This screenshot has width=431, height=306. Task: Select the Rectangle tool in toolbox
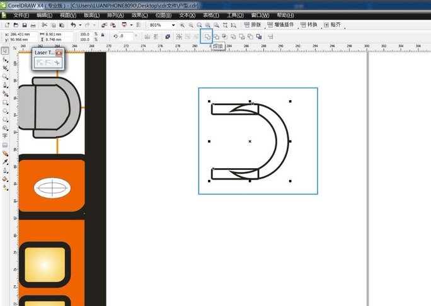(x=5, y=102)
